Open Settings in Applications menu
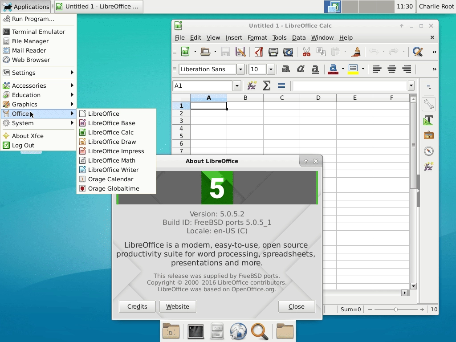Screen dimensions: 456x342 (x=38, y=73)
